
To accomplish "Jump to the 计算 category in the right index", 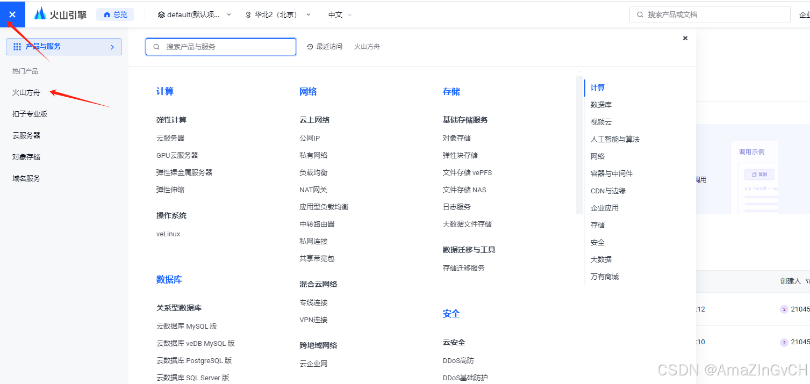I will pos(598,88).
